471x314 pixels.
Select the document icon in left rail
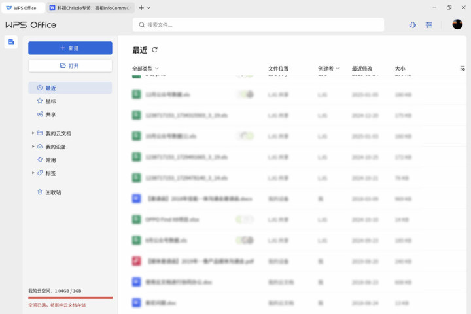click(x=11, y=42)
